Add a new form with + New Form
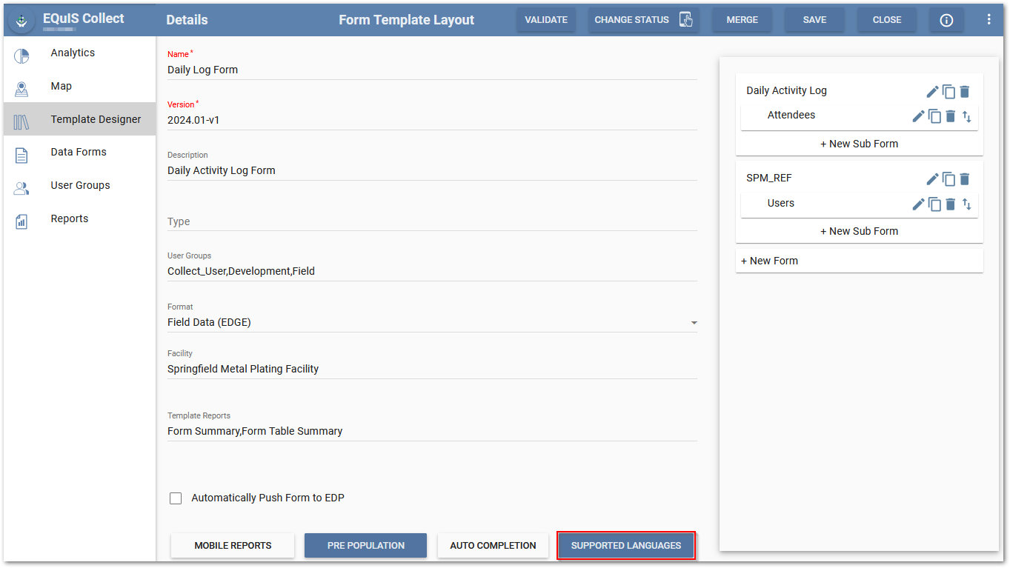The height and width of the screenshot is (568, 1010). coord(770,261)
